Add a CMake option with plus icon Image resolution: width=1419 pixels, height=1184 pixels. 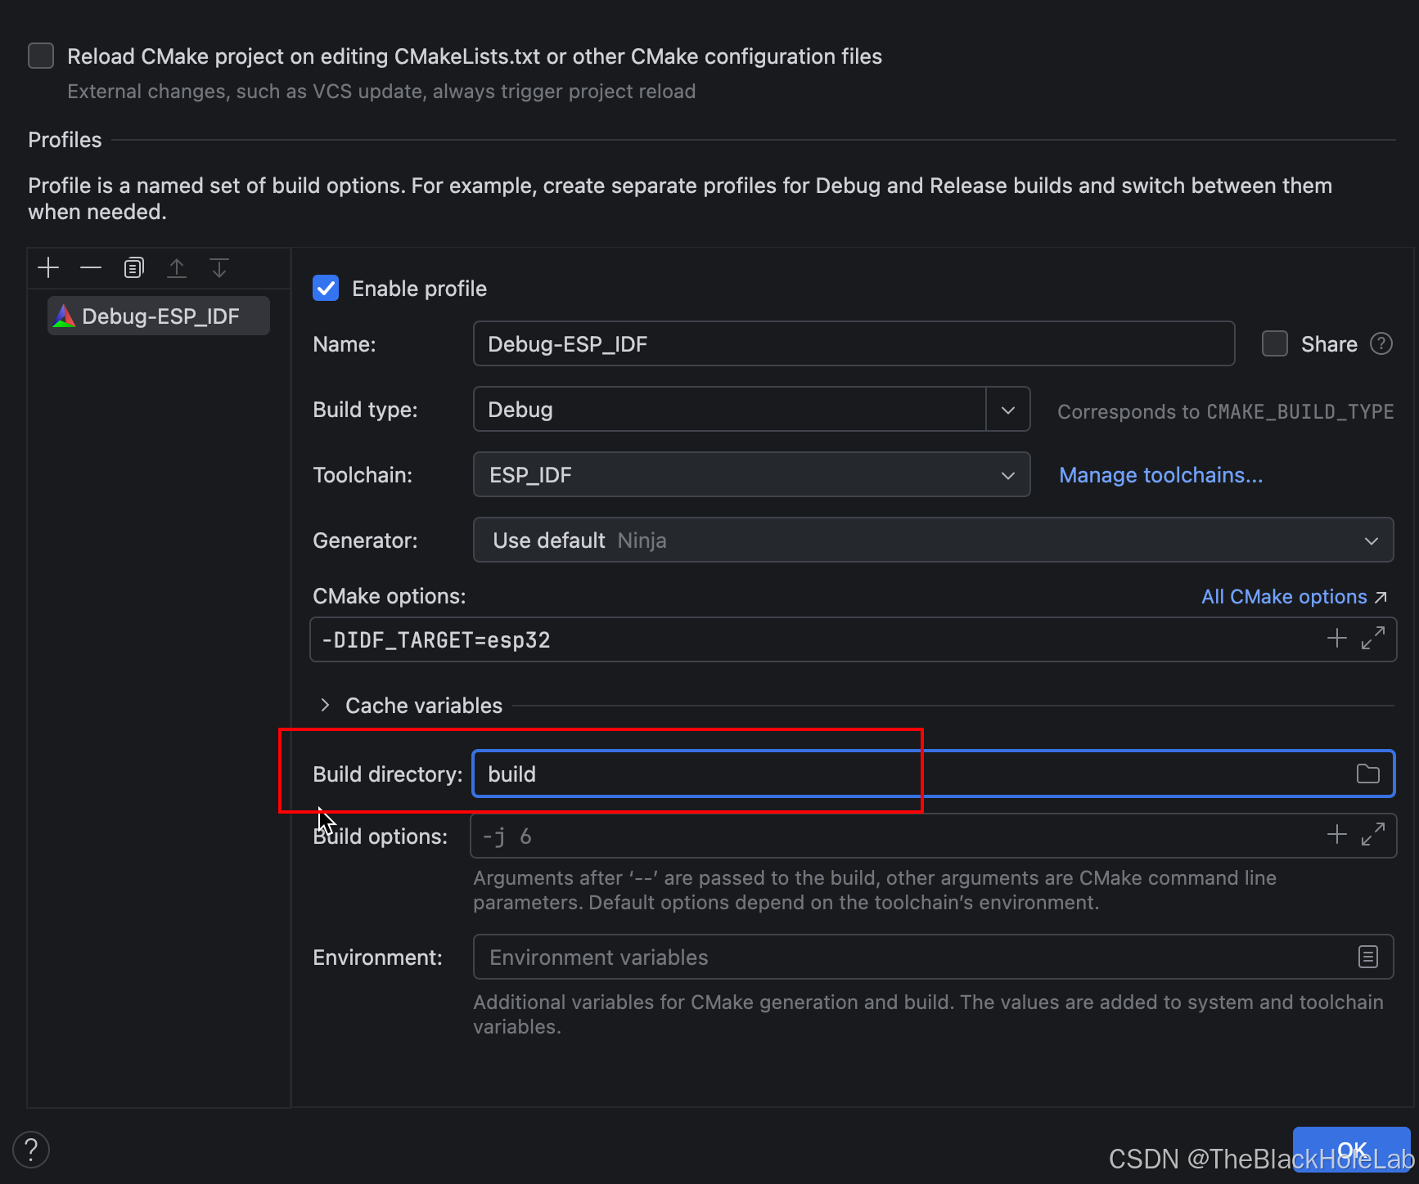tap(1337, 639)
